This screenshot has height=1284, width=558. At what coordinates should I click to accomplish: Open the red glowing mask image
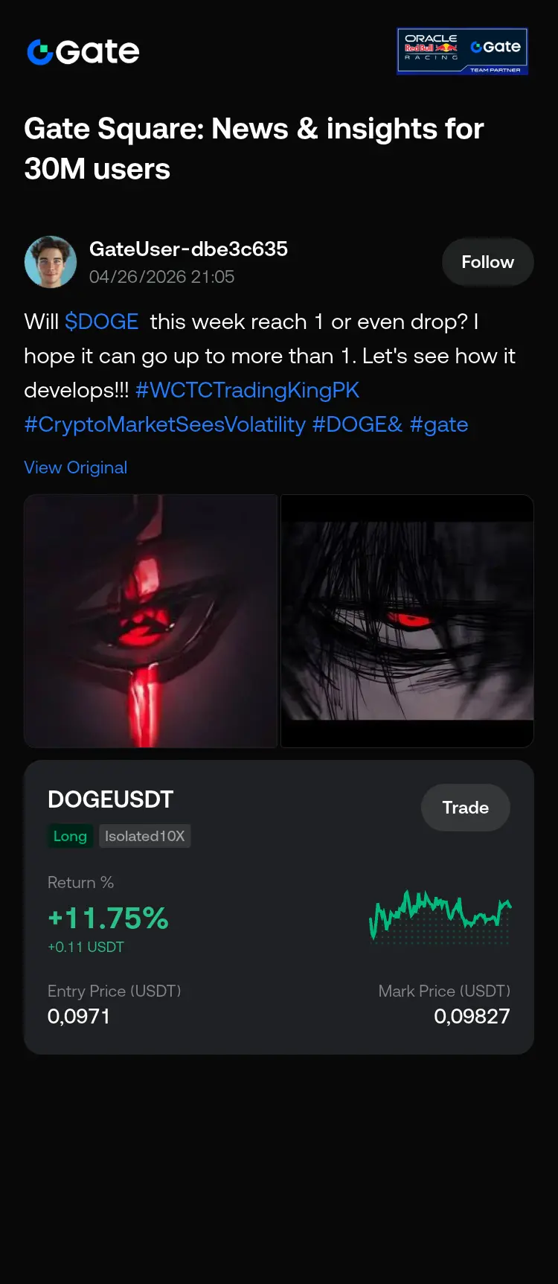[x=150, y=621]
